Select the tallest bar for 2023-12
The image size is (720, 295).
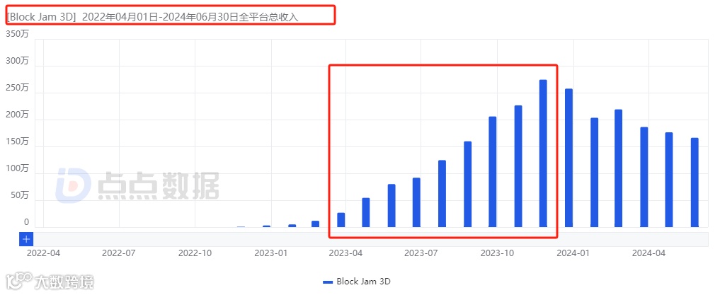543,154
